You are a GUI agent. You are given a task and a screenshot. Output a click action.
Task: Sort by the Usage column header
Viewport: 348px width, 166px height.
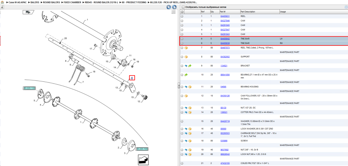(314, 12)
